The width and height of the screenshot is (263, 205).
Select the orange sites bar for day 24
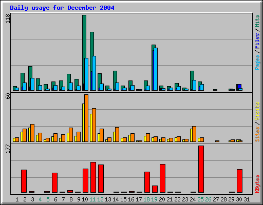(x=194, y=134)
